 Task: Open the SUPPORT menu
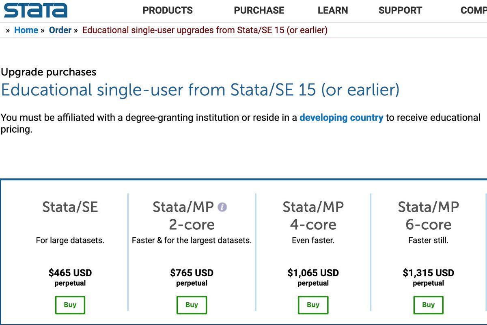click(x=400, y=11)
